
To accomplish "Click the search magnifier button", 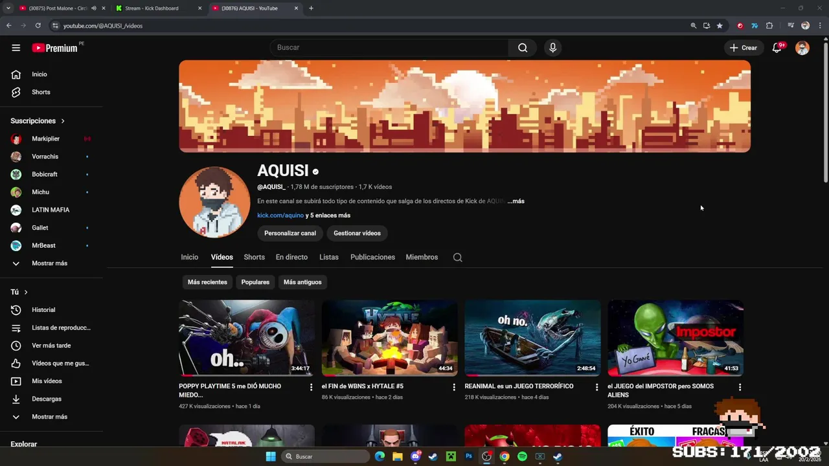I will coord(523,47).
